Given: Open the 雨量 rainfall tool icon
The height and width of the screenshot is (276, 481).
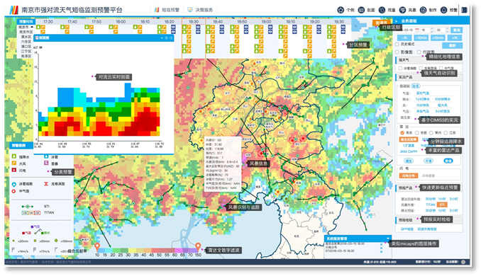Looking at the screenshot, I should click(x=382, y=10).
